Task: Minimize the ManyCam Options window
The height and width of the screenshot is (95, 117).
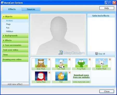Action: (106, 3)
